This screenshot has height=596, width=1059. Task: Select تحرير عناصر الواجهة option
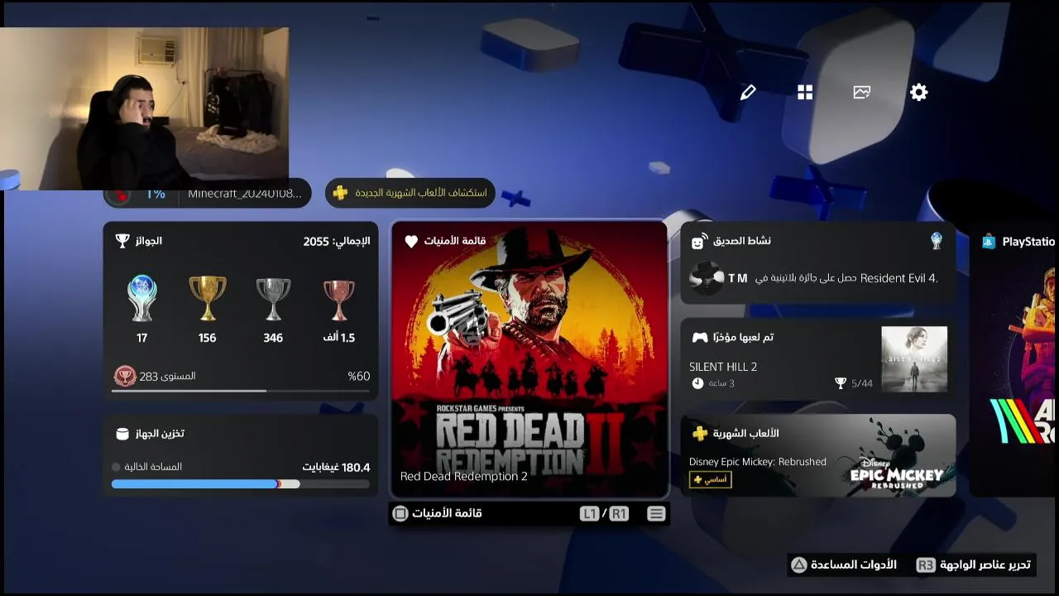tap(985, 565)
